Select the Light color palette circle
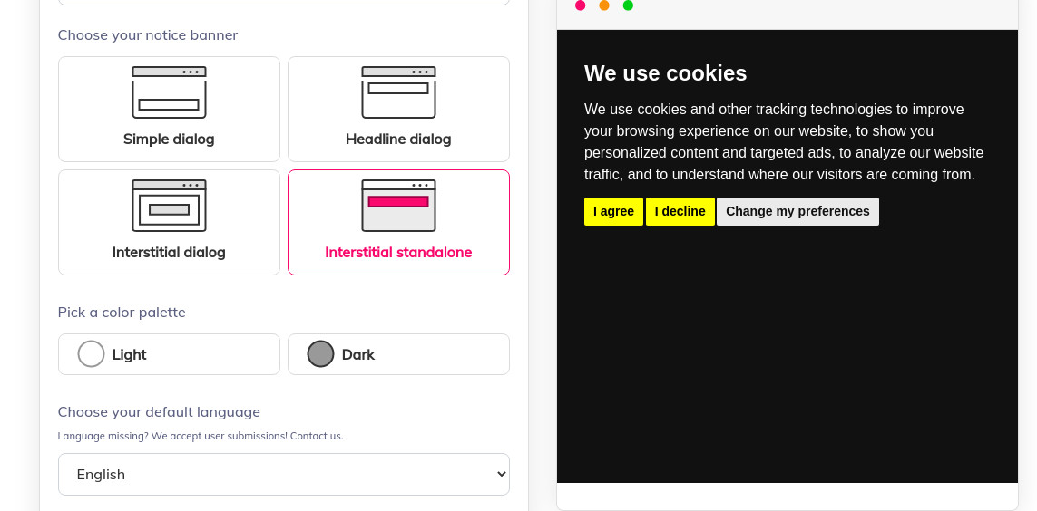This screenshot has width=1037, height=511. pyautogui.click(x=92, y=354)
